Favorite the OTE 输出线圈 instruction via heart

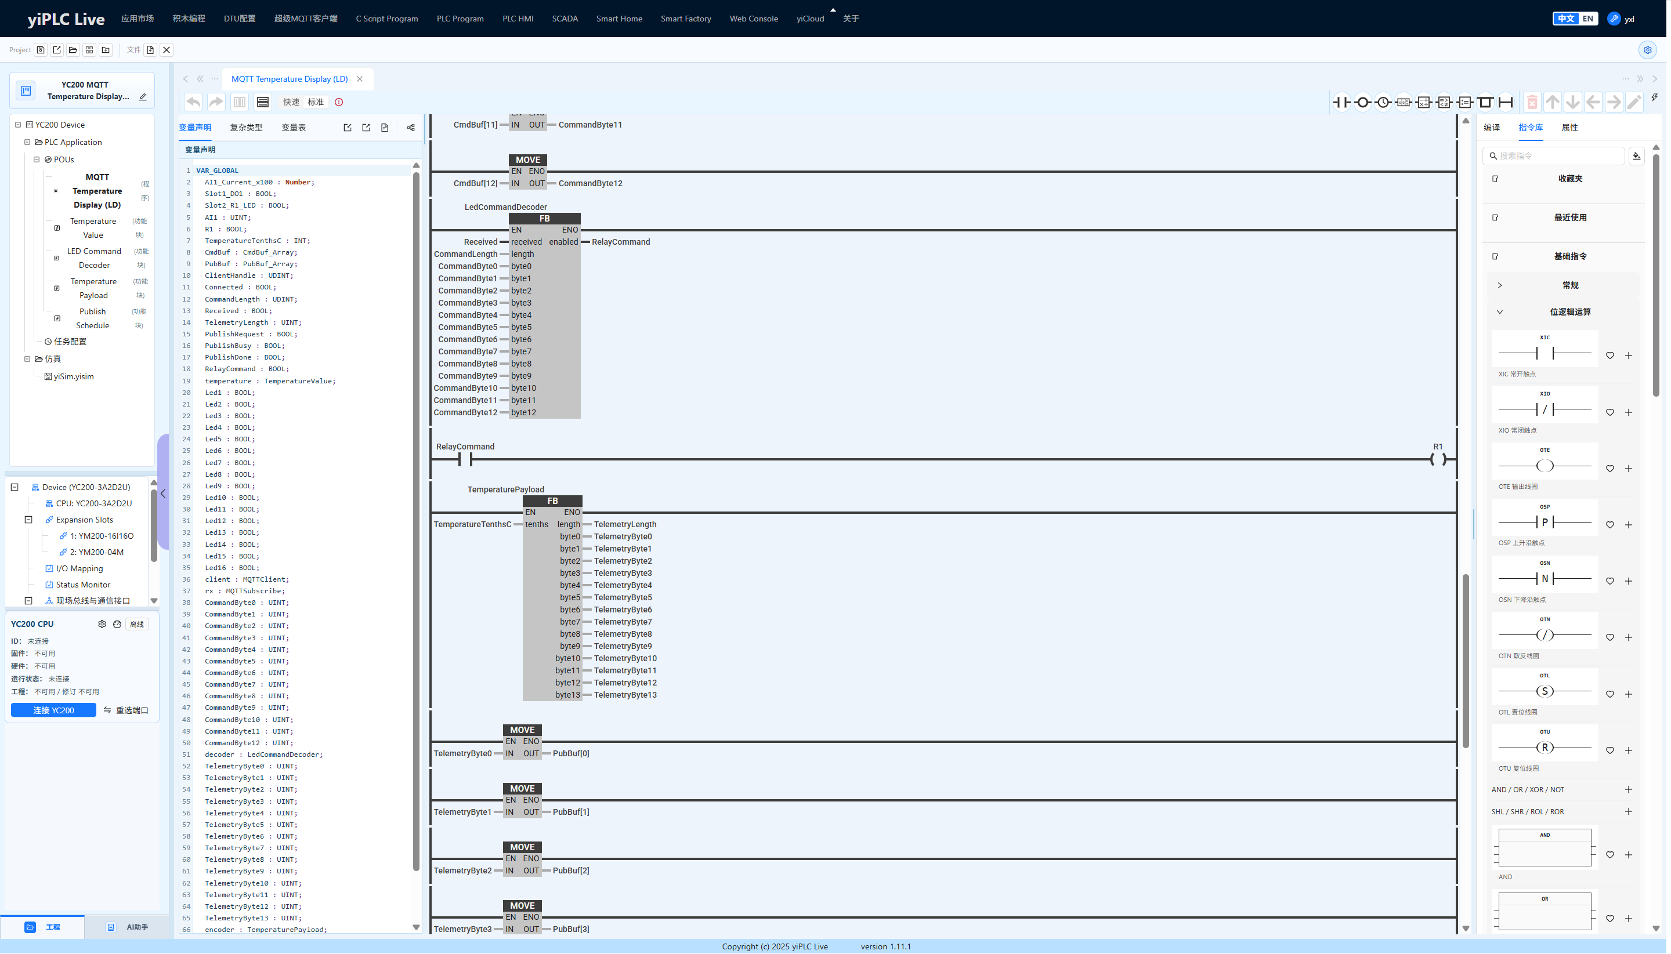click(1609, 469)
